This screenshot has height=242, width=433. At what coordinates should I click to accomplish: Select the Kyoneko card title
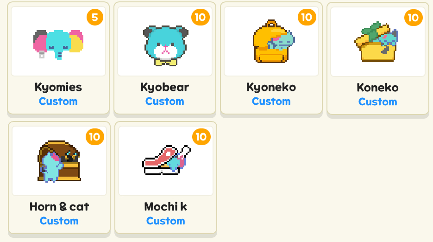pyautogui.click(x=271, y=88)
